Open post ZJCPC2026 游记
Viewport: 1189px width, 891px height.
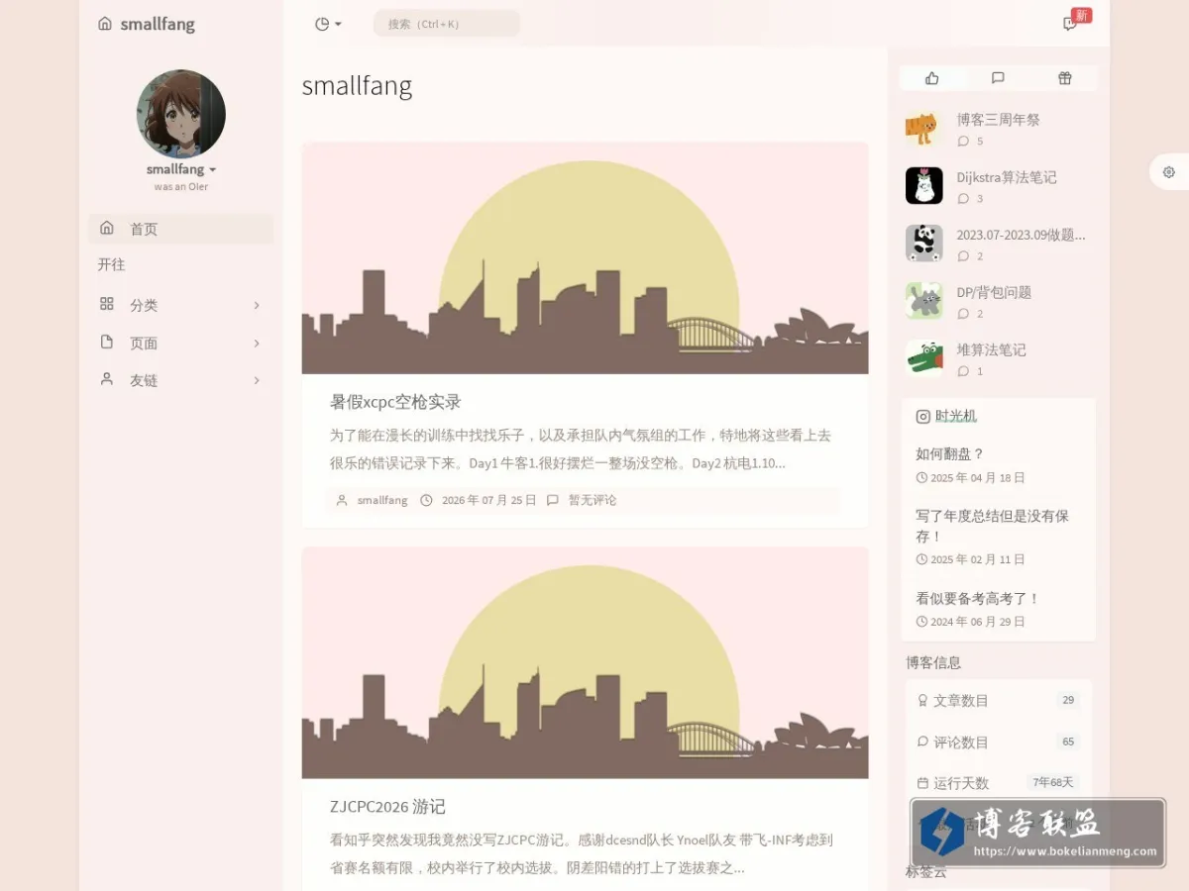coord(387,807)
